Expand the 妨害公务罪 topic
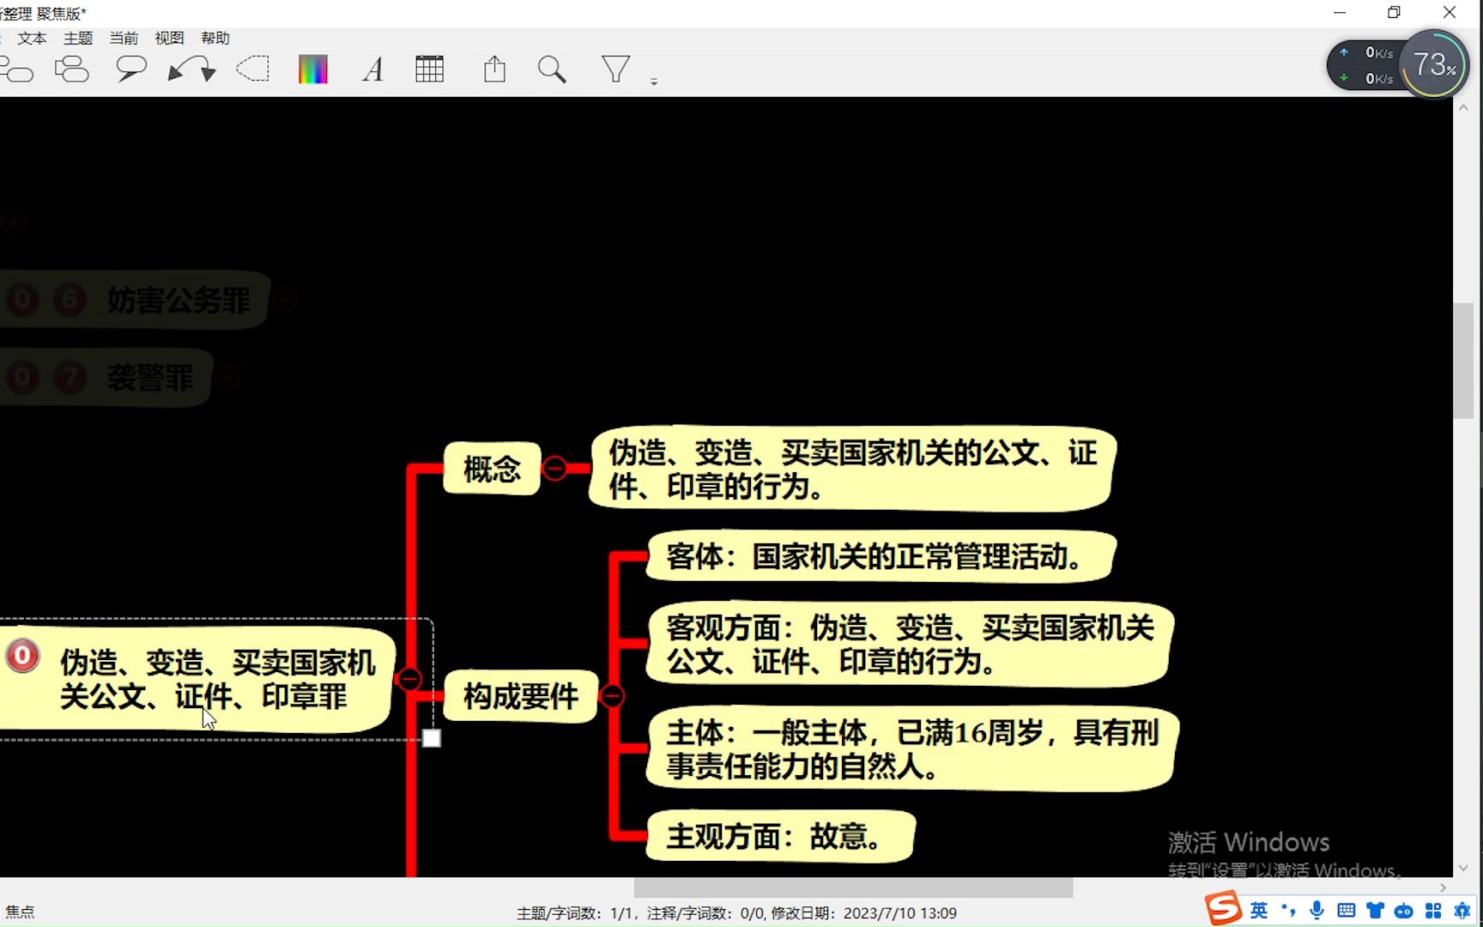This screenshot has width=1483, height=927. pyautogui.click(x=286, y=300)
